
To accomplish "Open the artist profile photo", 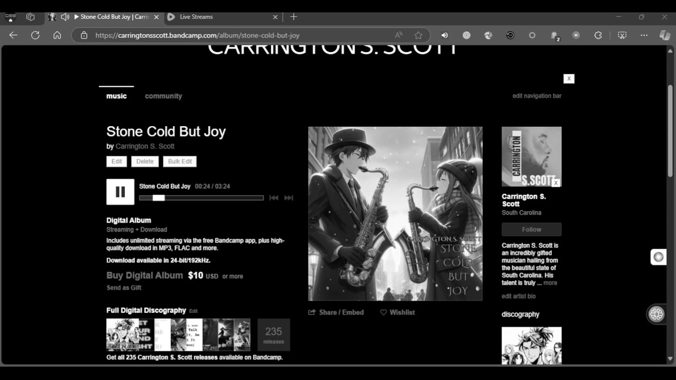I will [x=531, y=157].
